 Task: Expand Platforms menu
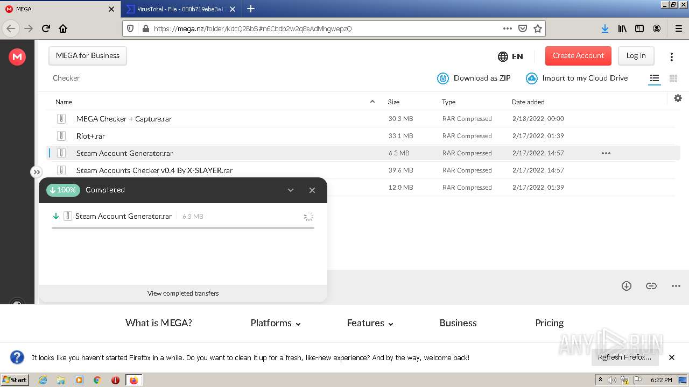tap(276, 323)
